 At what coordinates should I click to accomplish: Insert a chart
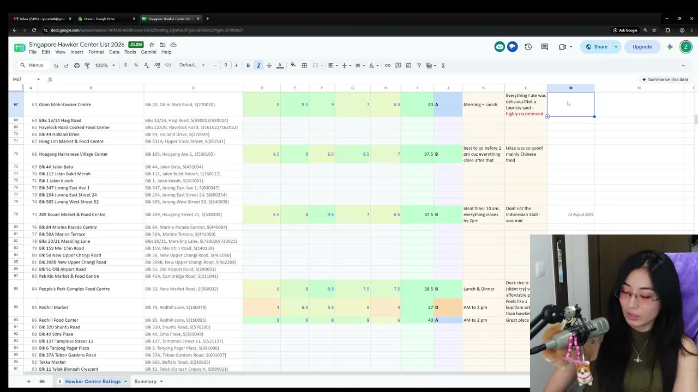tap(408, 65)
